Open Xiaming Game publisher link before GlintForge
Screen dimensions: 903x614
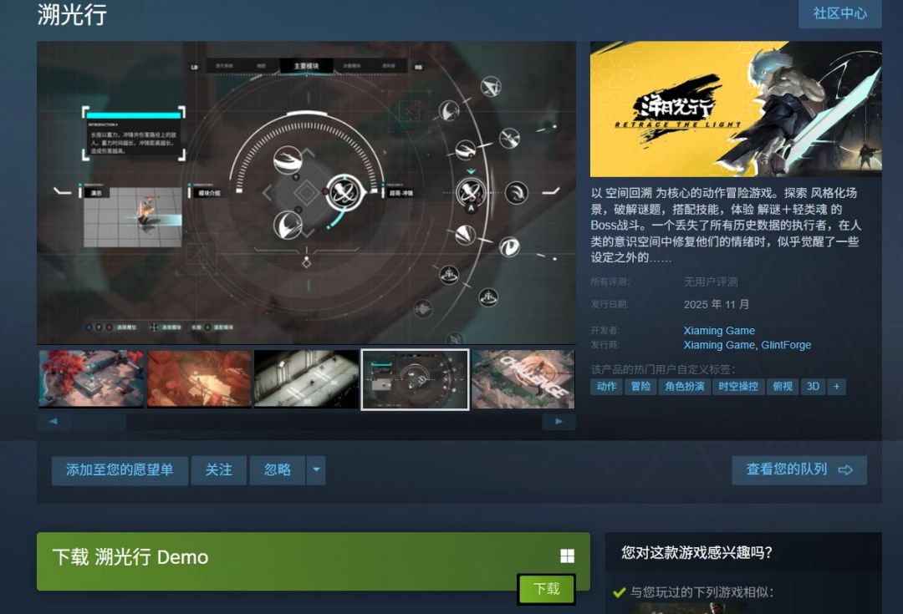click(719, 345)
